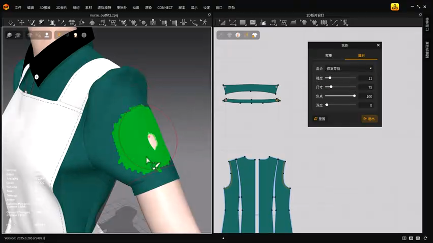Open the 混合 blend mode dropdown
This screenshot has height=243, width=433.
pos(349,69)
